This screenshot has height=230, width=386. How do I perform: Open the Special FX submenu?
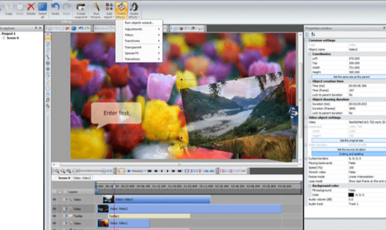point(139,53)
